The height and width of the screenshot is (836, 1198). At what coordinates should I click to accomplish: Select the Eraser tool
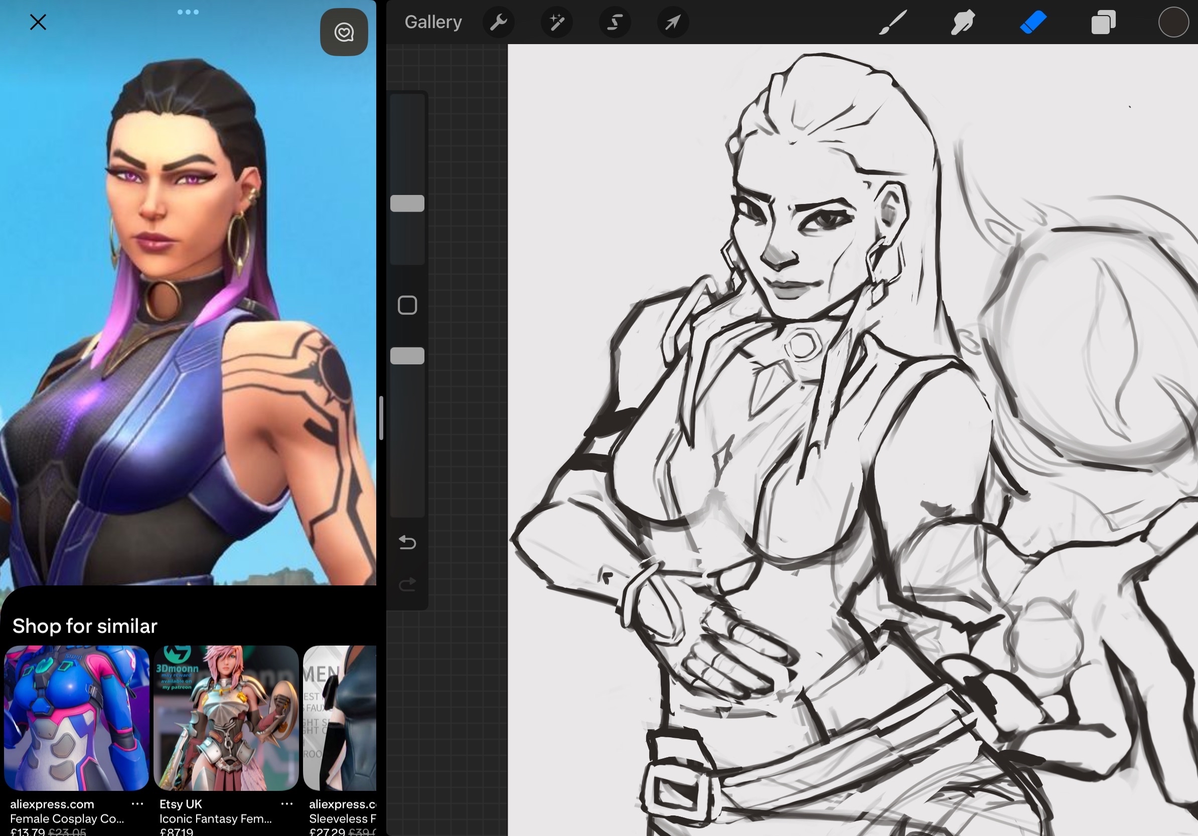1033,23
